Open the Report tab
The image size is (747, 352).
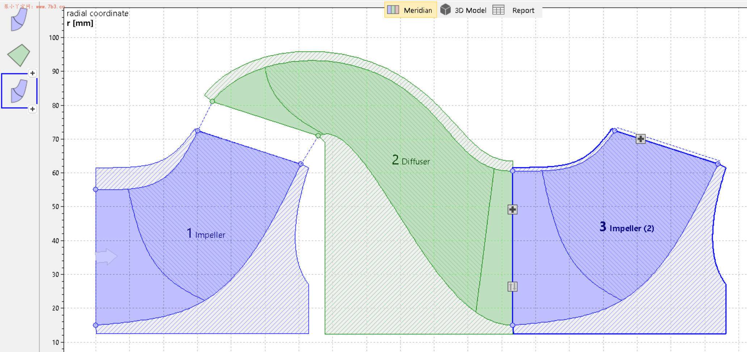click(514, 10)
